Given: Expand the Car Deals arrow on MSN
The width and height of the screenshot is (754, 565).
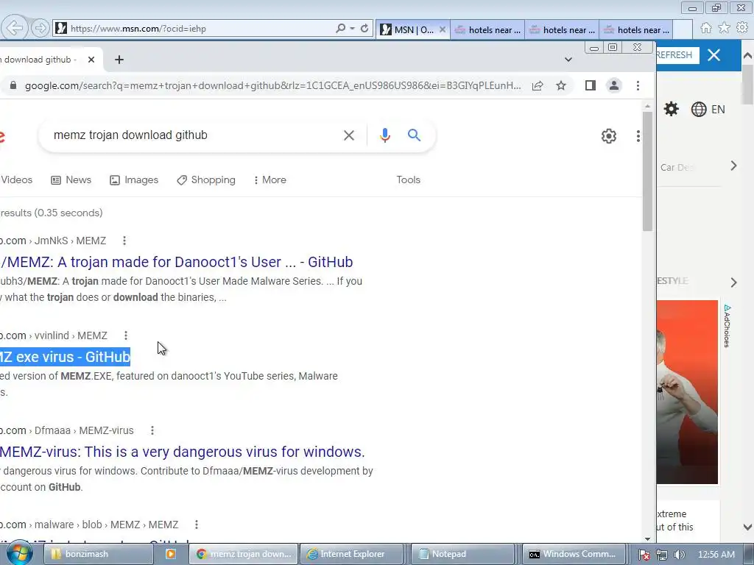Looking at the screenshot, I should point(733,166).
